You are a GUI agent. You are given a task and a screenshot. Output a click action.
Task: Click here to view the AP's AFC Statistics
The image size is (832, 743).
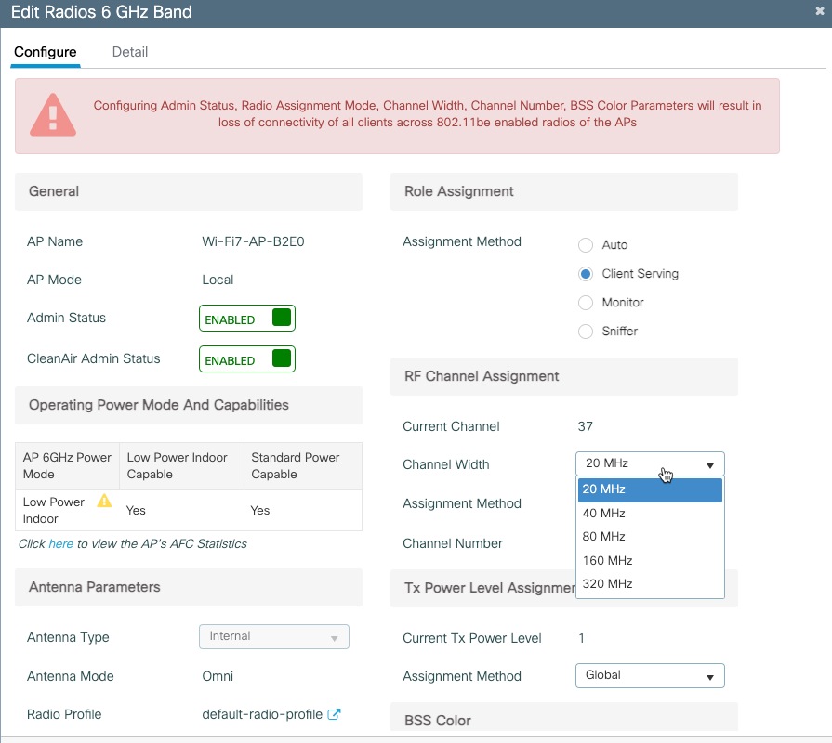pyautogui.click(x=61, y=542)
